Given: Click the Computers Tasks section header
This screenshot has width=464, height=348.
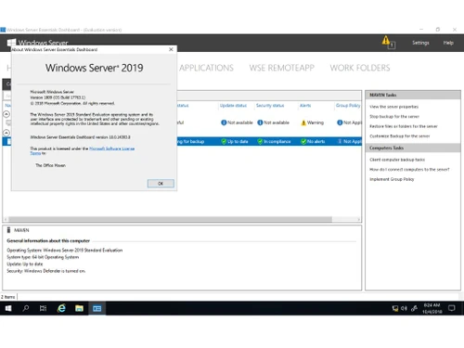Looking at the screenshot, I should click(x=413, y=148).
